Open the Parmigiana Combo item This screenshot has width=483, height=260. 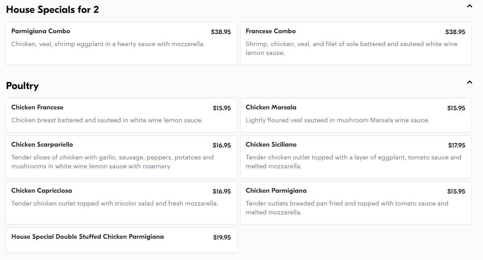point(121,43)
